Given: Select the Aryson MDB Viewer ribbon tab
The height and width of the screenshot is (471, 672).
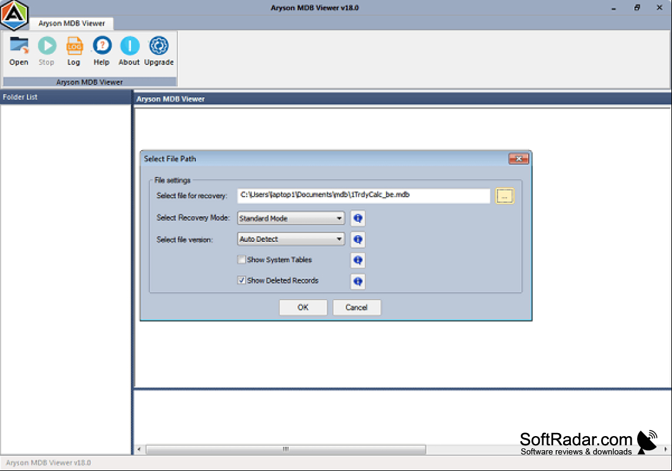Looking at the screenshot, I should [x=72, y=23].
